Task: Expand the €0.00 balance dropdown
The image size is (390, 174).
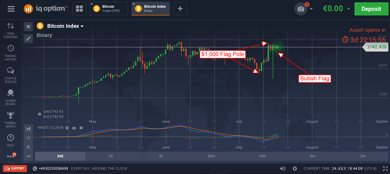Action: (x=348, y=9)
